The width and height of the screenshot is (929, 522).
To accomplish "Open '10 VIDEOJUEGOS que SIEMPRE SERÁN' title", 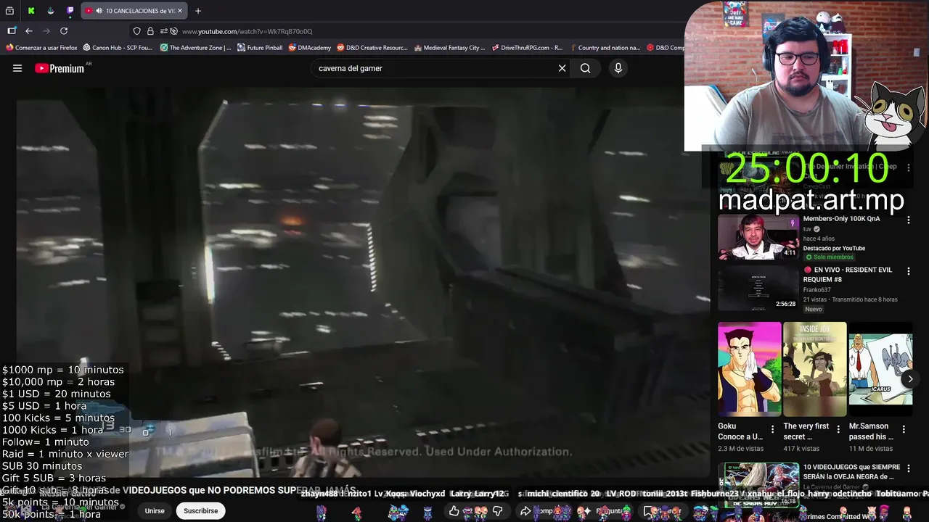I will [x=851, y=472].
